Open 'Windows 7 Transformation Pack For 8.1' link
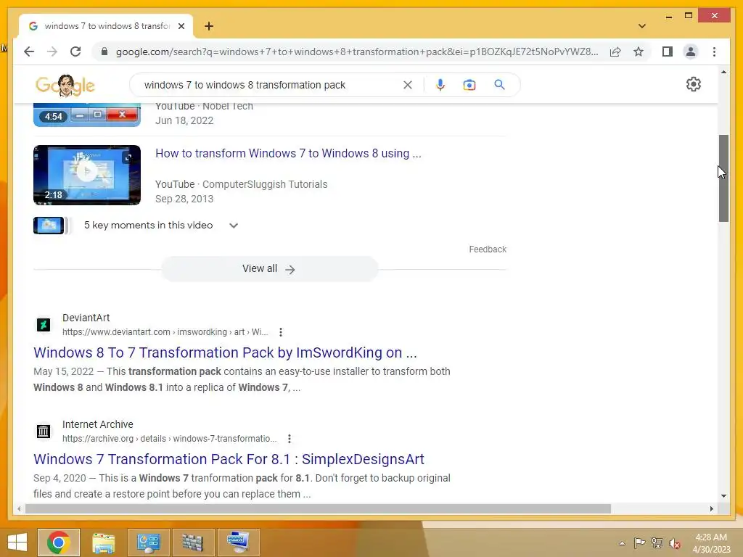743x557 pixels. pos(229,459)
